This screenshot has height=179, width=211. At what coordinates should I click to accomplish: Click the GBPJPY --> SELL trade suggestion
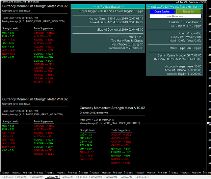tap(44, 71)
